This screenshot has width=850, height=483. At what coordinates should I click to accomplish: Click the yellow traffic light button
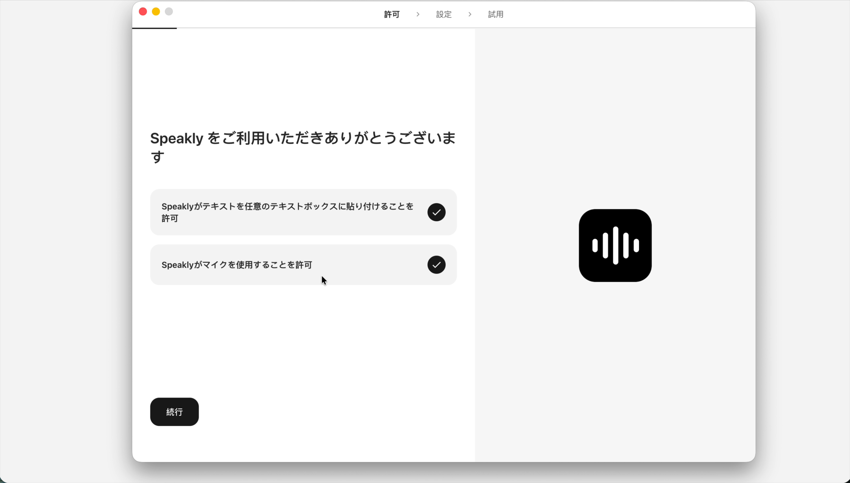156,11
